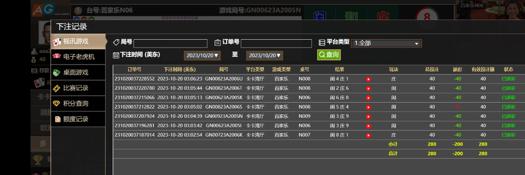This screenshot has width=525, height=175.
Task: Play replay icon for round GN00623A2005I
Action: [368, 126]
